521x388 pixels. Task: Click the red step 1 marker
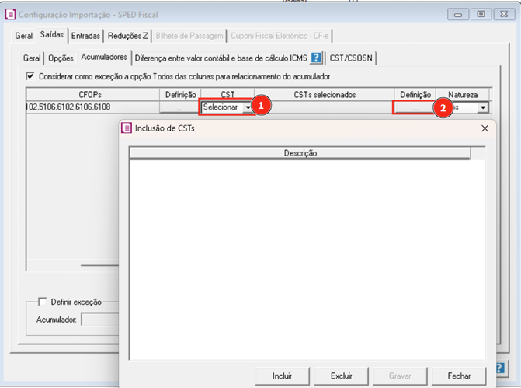pos(262,107)
